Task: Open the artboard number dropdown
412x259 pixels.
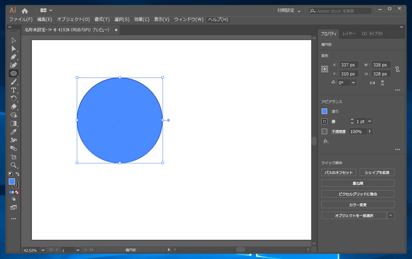Action: point(78,250)
